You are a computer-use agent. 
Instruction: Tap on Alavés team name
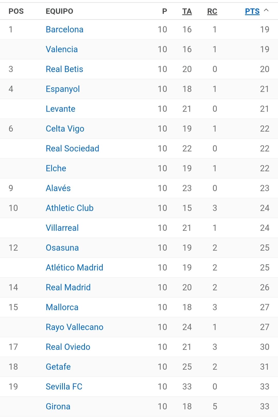click(58, 188)
